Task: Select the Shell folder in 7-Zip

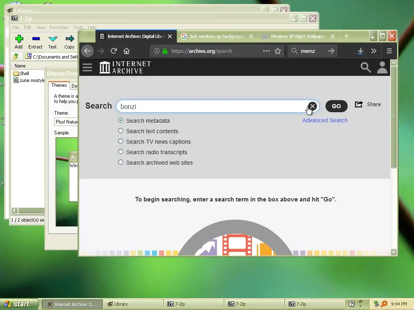Action: (21, 73)
